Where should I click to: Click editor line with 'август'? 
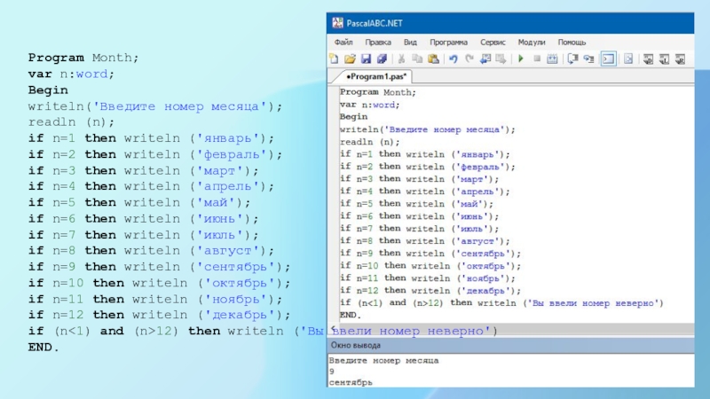click(425, 241)
